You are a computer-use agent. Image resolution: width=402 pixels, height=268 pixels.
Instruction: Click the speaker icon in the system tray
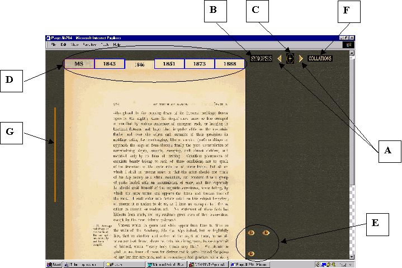tap(318, 265)
